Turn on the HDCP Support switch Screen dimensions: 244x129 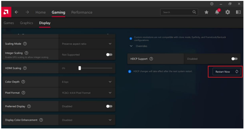tap(234, 59)
